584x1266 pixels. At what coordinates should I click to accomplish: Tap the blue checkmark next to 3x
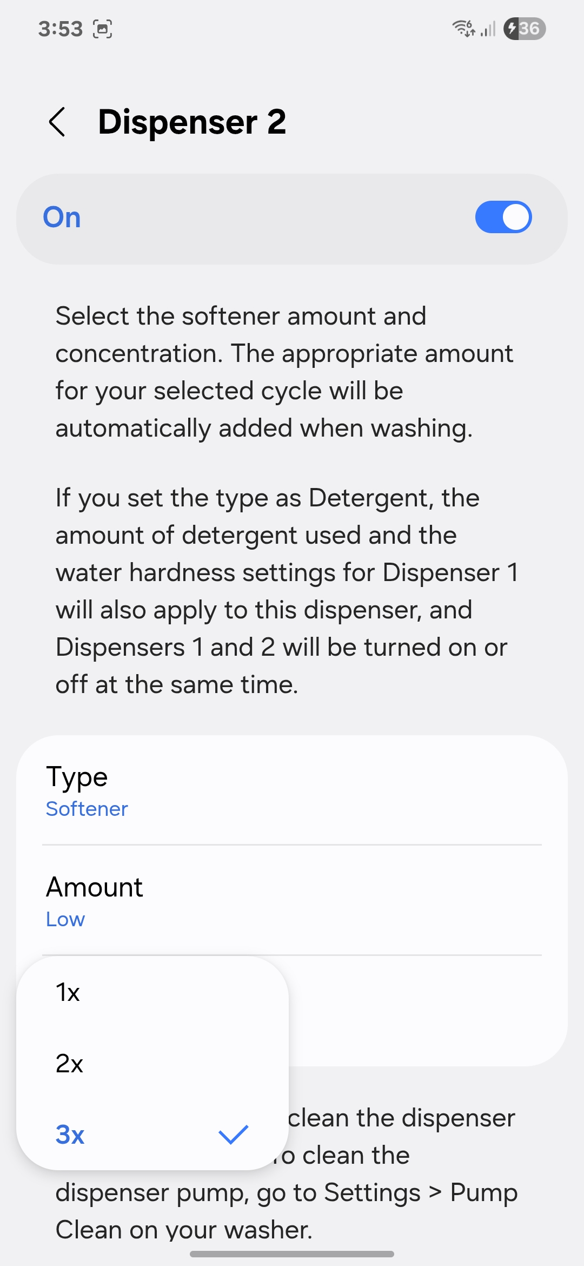tap(233, 1135)
